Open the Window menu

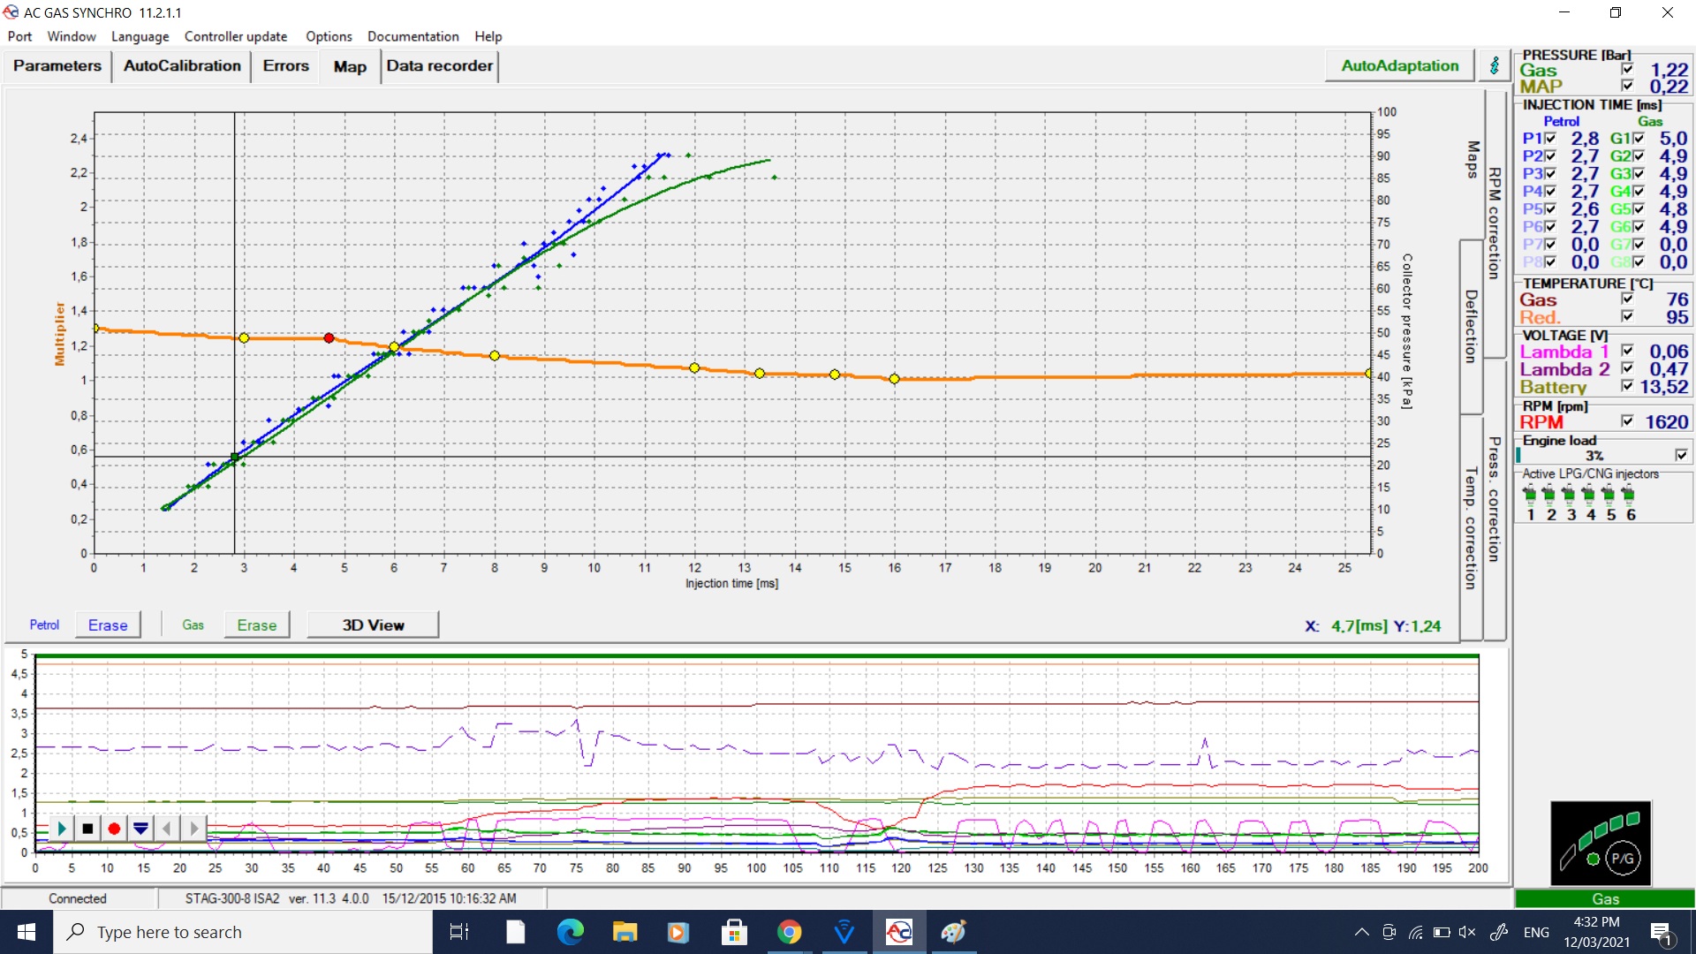click(72, 36)
